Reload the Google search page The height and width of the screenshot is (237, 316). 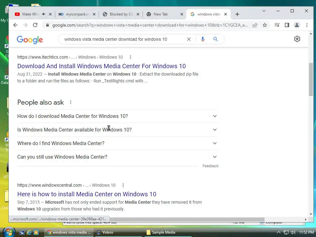[35, 25]
